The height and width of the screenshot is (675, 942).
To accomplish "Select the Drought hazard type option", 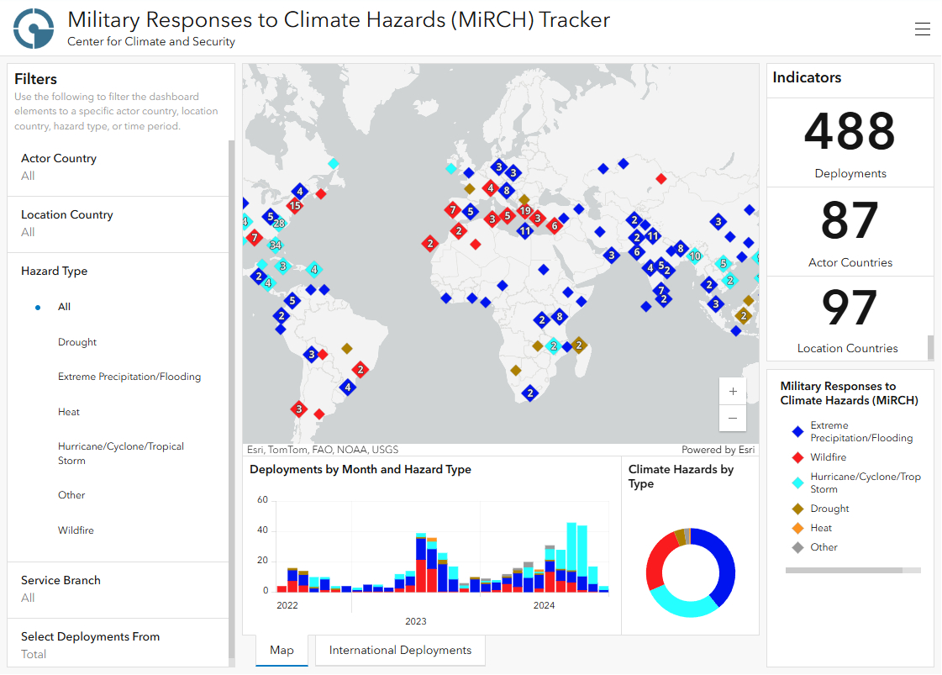I will 77,342.
